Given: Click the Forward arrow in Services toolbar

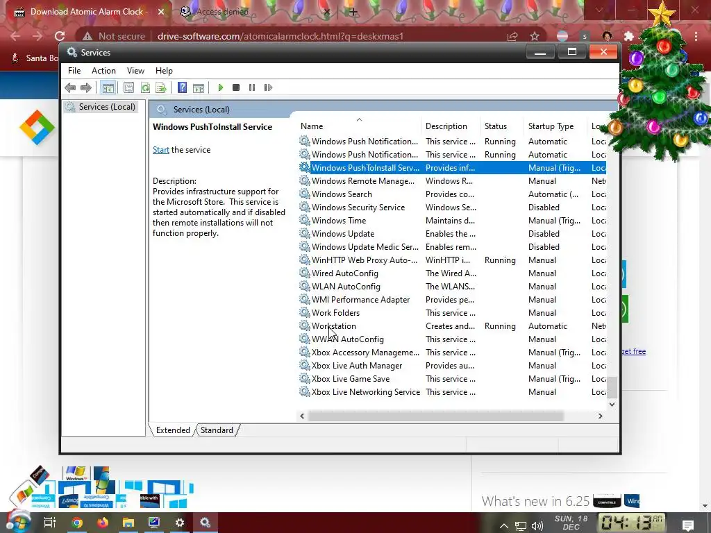Looking at the screenshot, I should click(x=85, y=87).
